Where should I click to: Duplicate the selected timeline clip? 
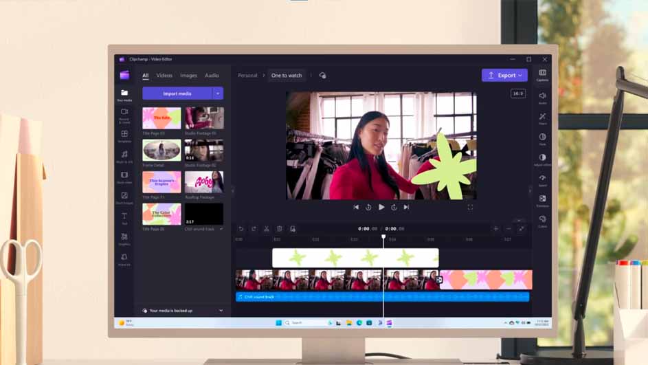(293, 229)
